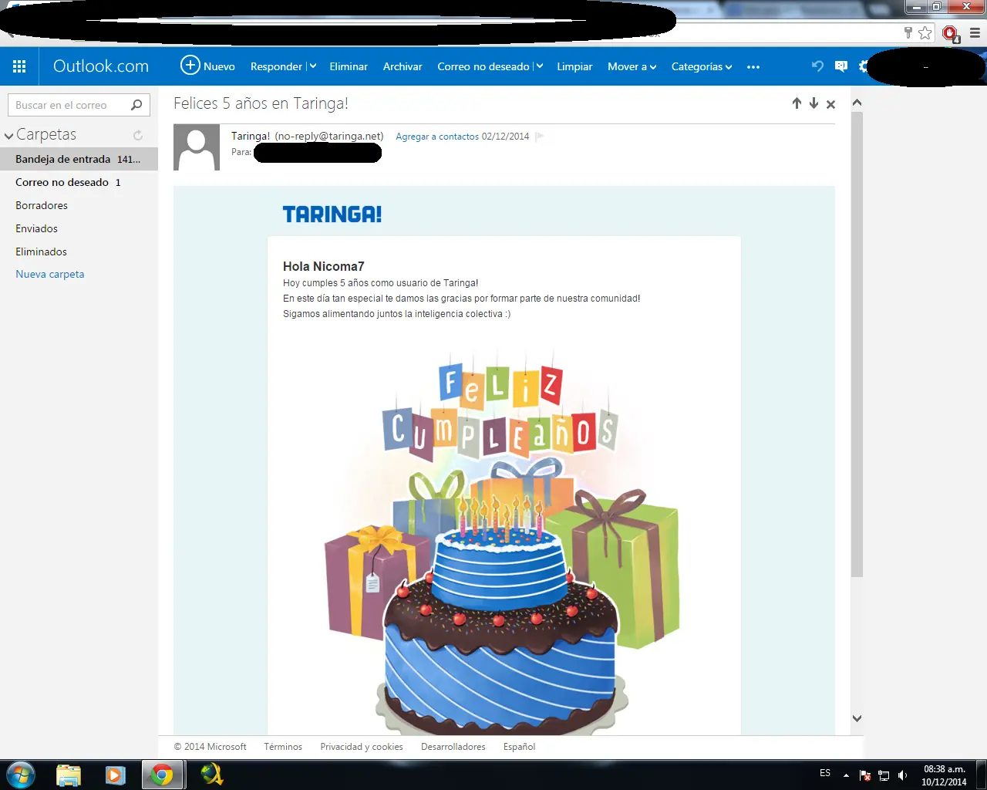The width and height of the screenshot is (987, 790).
Task: Open the Desarrolladores footer link
Action: click(x=453, y=747)
